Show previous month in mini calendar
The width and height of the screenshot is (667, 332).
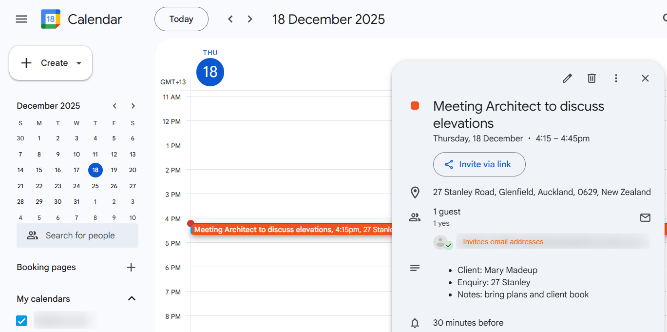coord(114,106)
